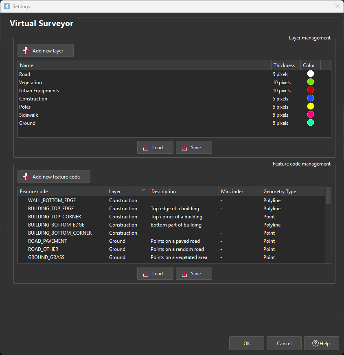This screenshot has height=355, width=344.
Task: Click the blue Construction layer color swatch
Action: (x=311, y=98)
